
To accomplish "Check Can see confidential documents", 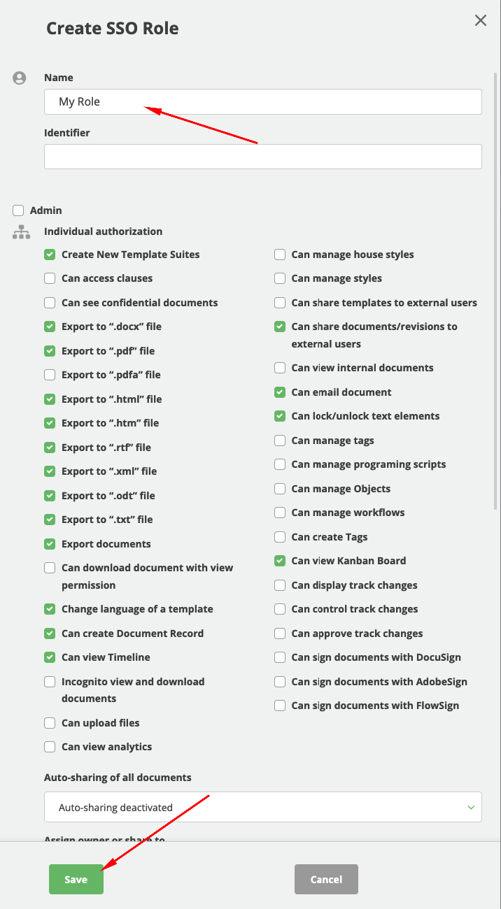I will point(50,303).
